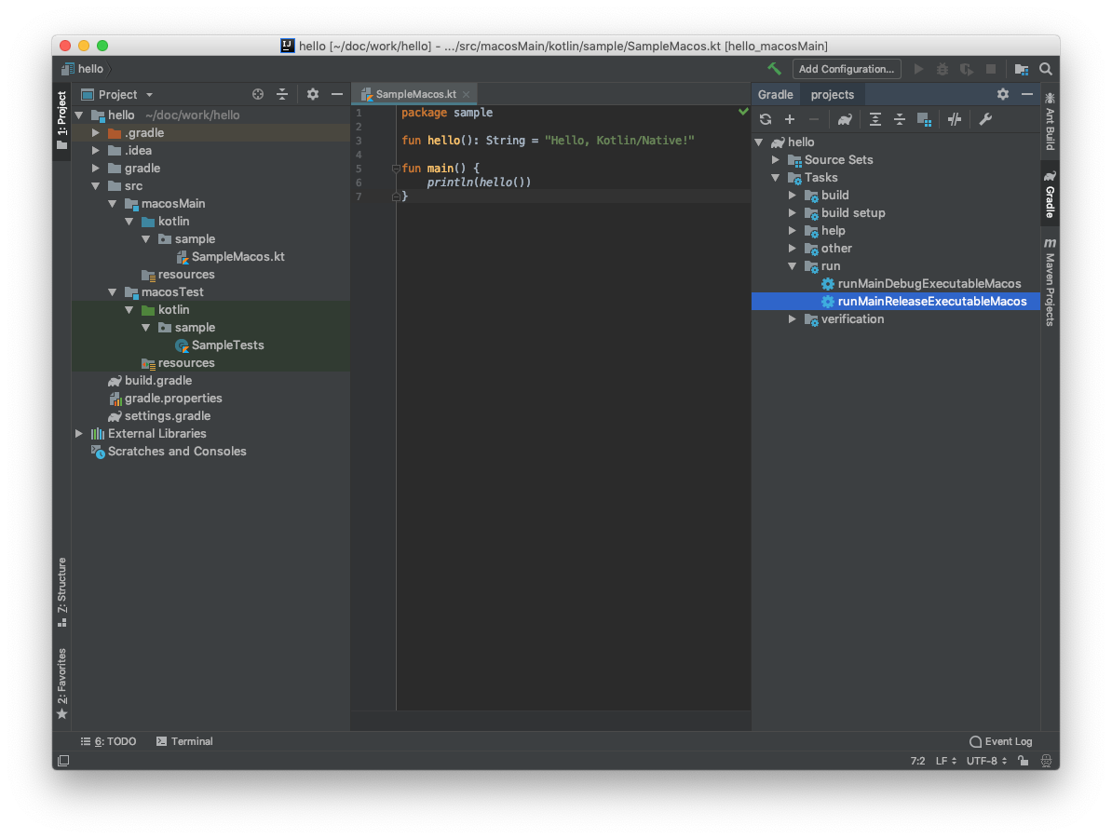Click Collapse All icon in Gradle panel
The height and width of the screenshot is (839, 1112).
pyautogui.click(x=900, y=119)
